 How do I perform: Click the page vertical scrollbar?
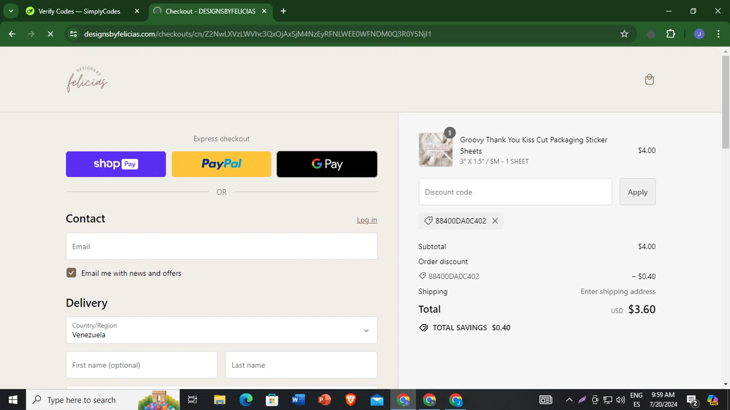(726, 102)
